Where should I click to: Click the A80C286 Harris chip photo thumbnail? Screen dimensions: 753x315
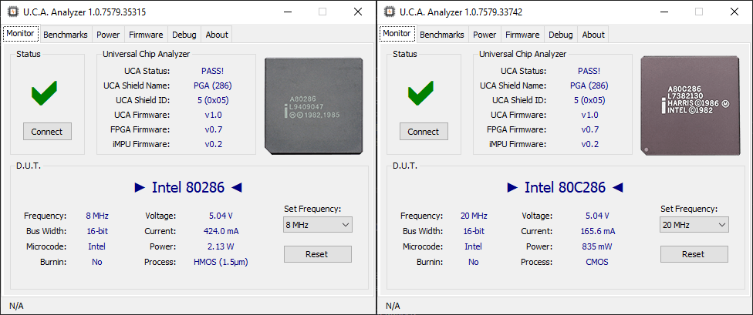pyautogui.click(x=691, y=106)
